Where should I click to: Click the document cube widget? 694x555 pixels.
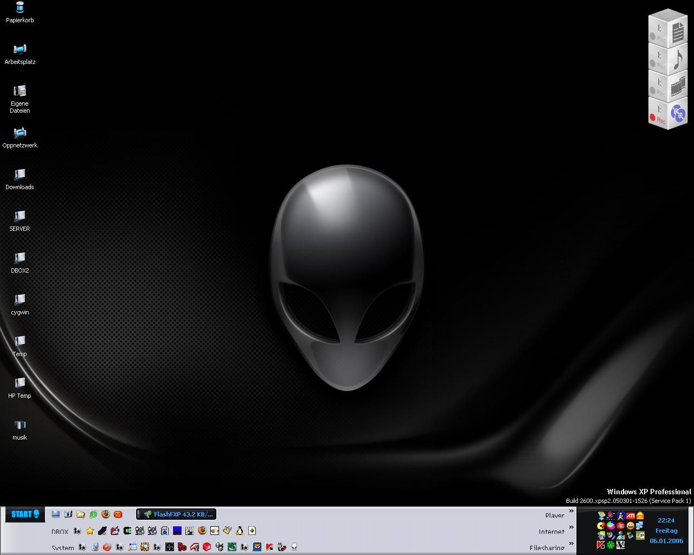677,33
